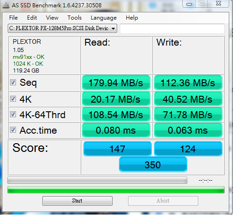Click the AS SSD Benchmark title bar icon
Viewport: 237px width, 218px height.
[6, 5]
